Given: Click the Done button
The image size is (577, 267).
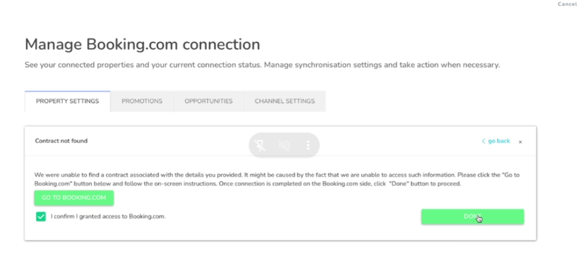Looking at the screenshot, I should pyautogui.click(x=472, y=216).
